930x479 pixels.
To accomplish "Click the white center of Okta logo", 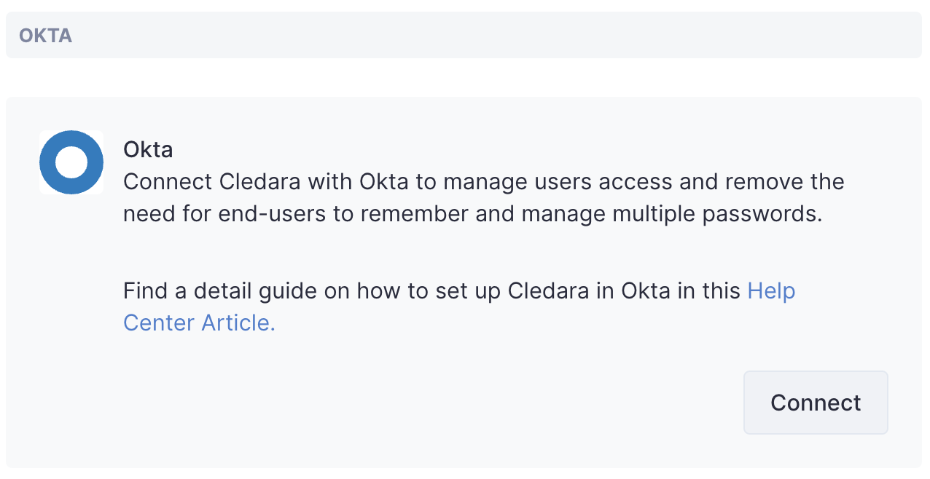I will pos(71,162).
